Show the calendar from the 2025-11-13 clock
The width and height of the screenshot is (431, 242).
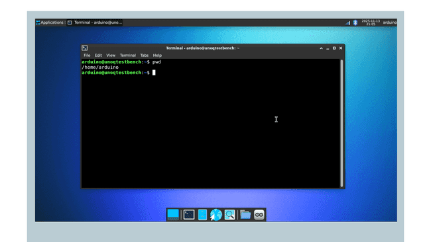click(371, 22)
